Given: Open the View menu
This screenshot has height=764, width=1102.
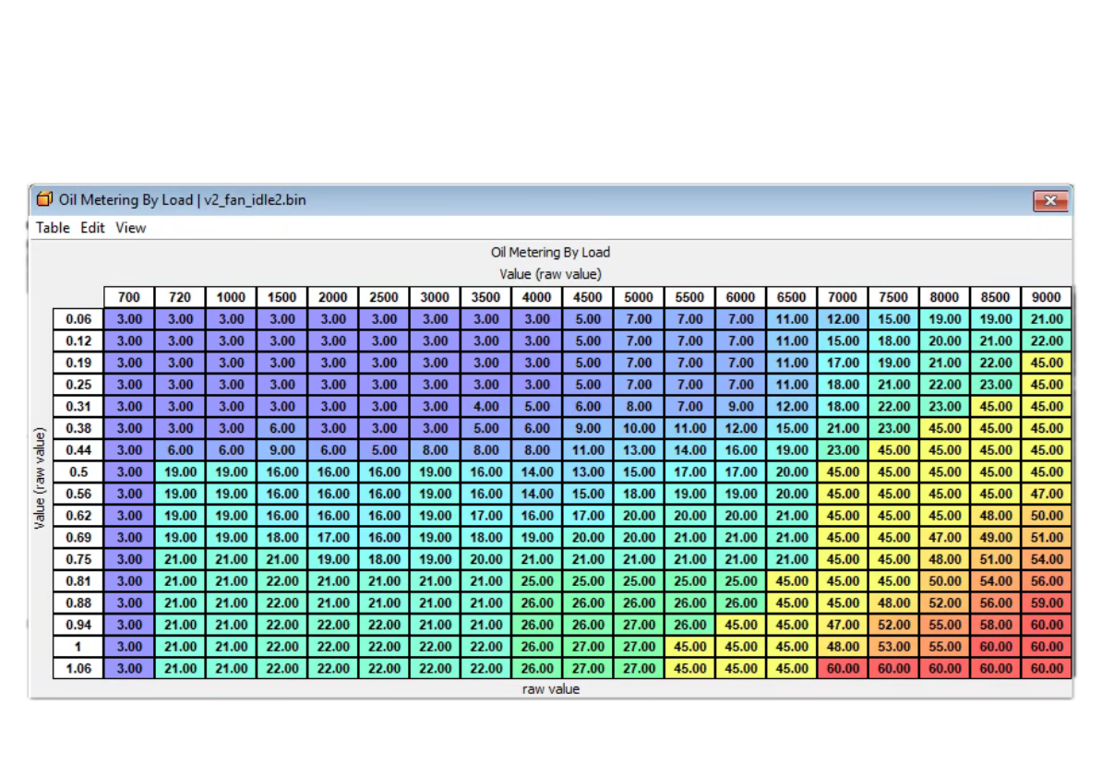Looking at the screenshot, I should pos(130,228).
